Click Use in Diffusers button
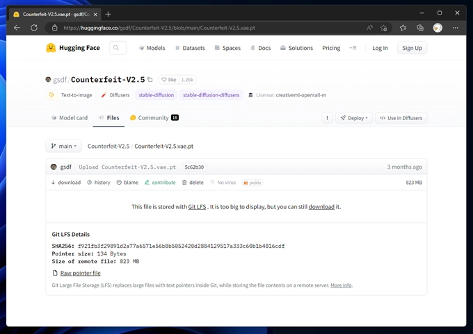Screen dimensions: 473x334 [401, 118]
